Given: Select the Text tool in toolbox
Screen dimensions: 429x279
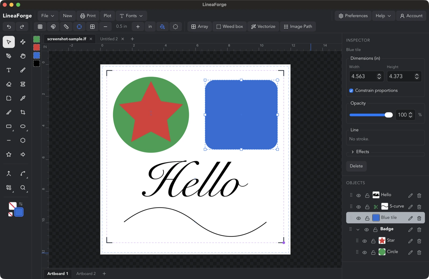Looking at the screenshot, I should [9, 70].
